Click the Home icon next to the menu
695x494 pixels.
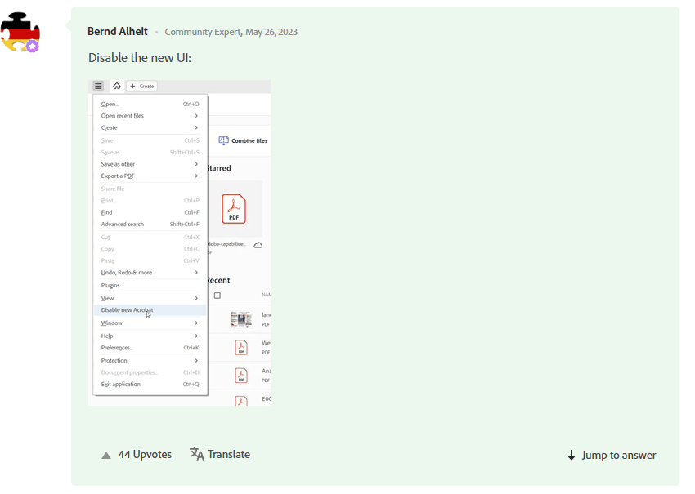click(116, 86)
